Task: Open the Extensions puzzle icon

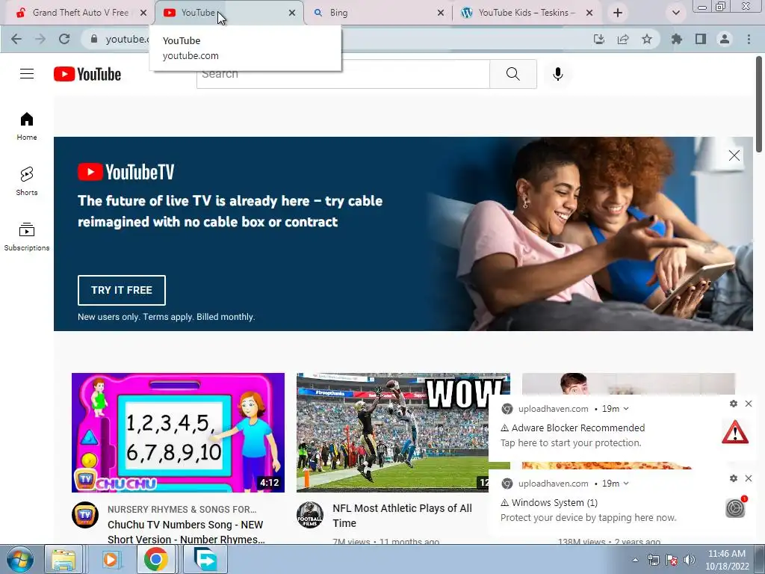Action: click(676, 39)
